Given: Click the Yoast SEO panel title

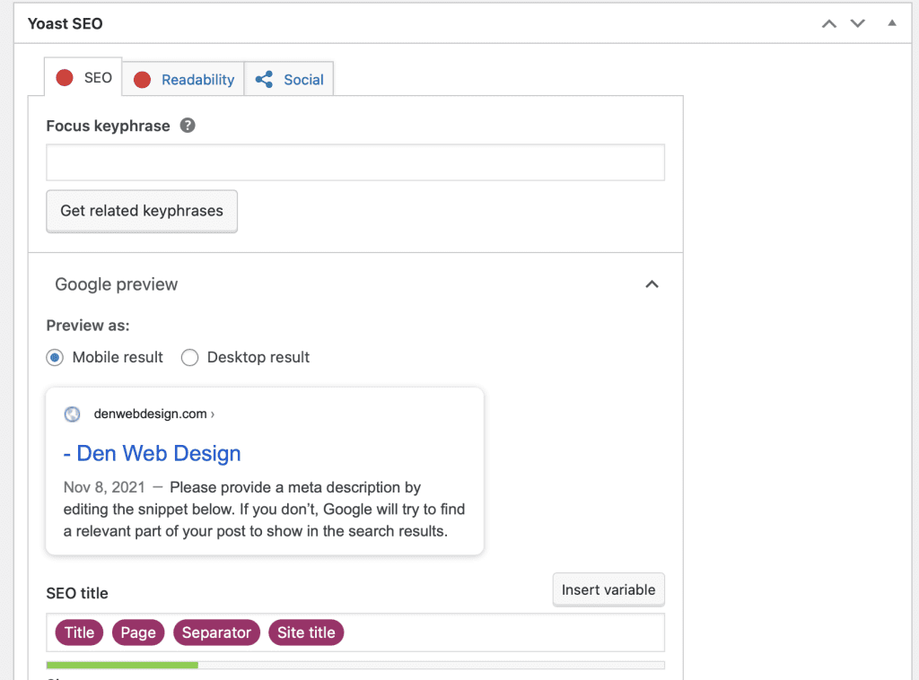Looking at the screenshot, I should pyautogui.click(x=65, y=24).
